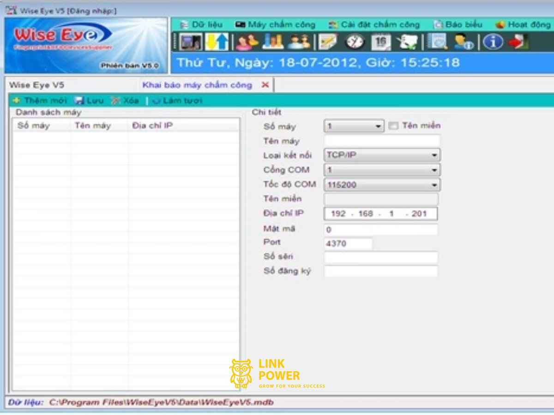The width and height of the screenshot is (554, 415).
Task: Click the Tên máy input field
Action: (x=382, y=141)
